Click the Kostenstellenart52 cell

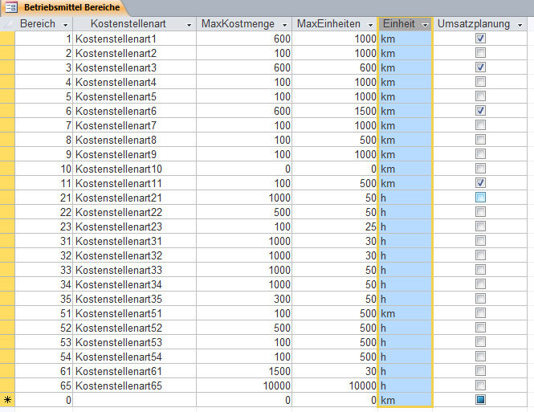coord(135,328)
